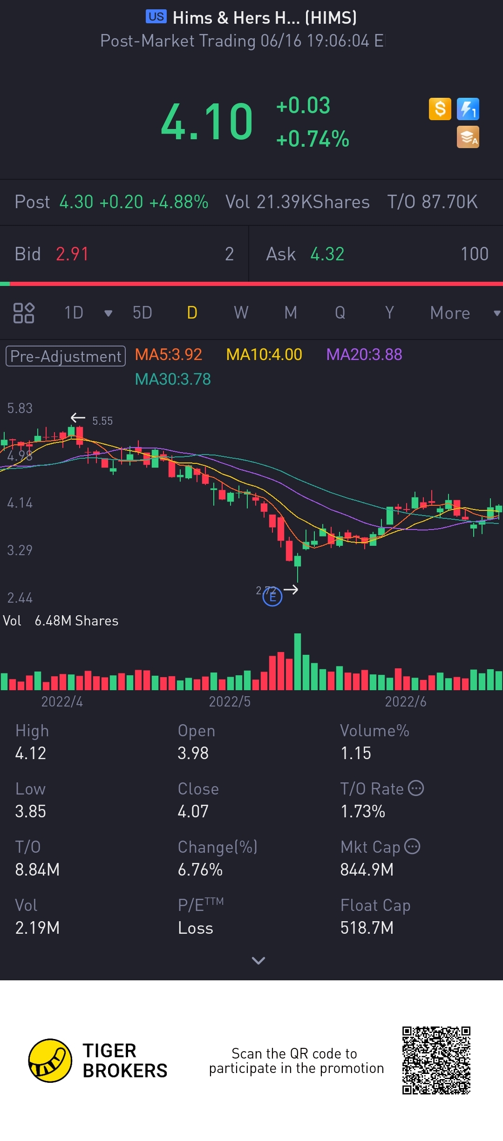This screenshot has width=503, height=1141.
Task: Tap the Open 3.98 value
Action: (x=193, y=753)
